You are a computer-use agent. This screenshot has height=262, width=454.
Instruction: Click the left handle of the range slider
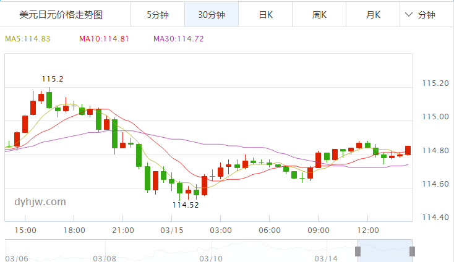coord(358,251)
